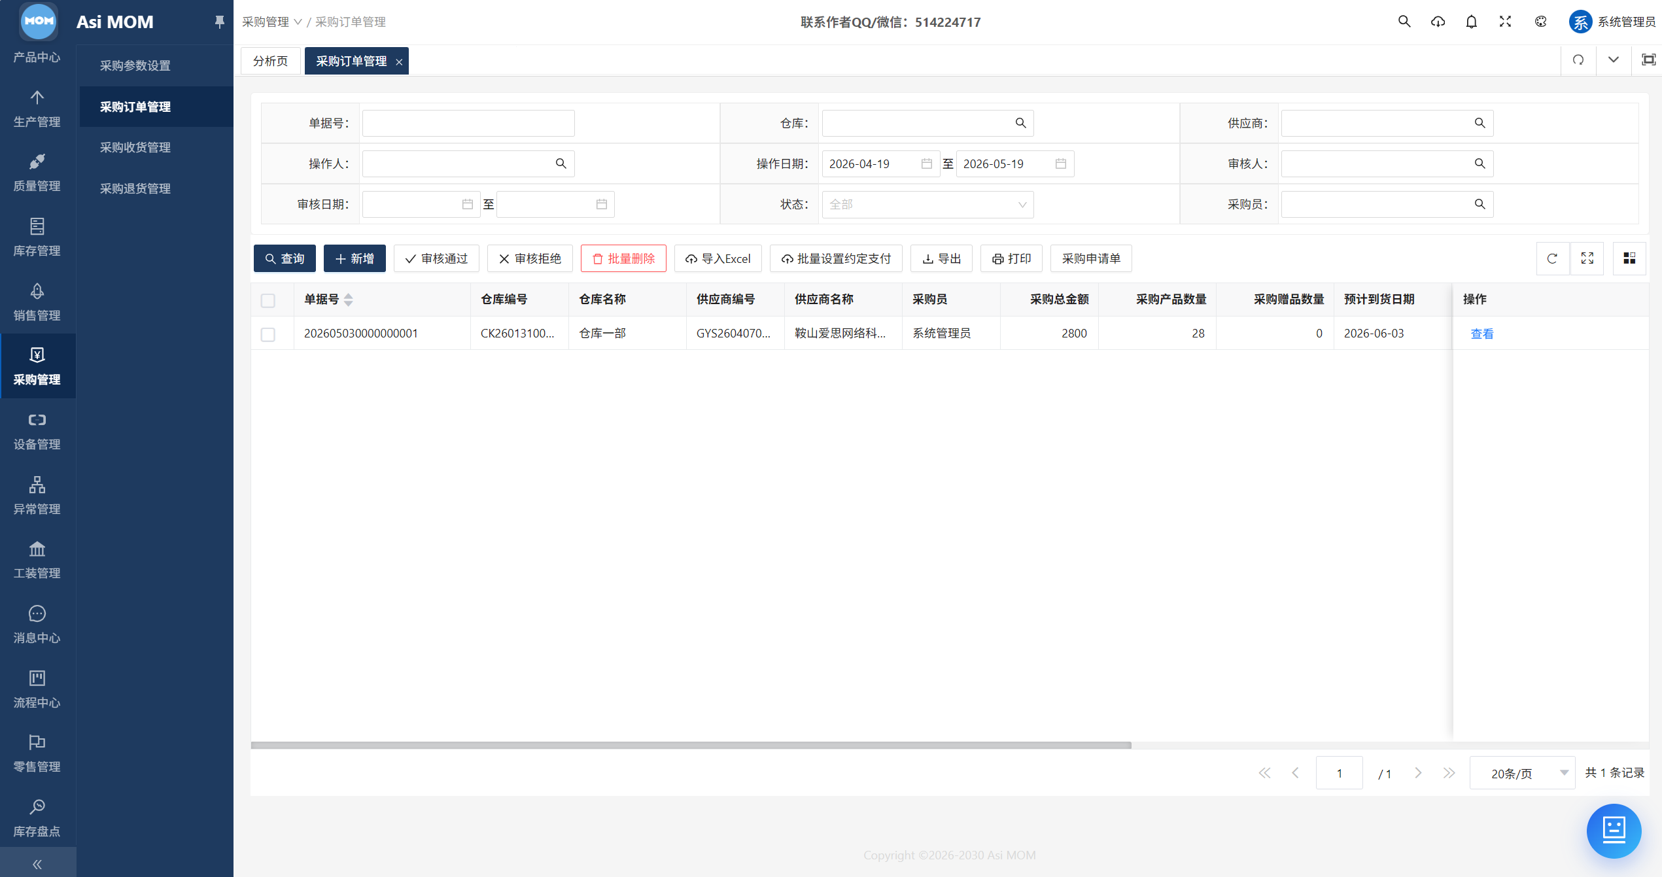Open the tab options chevron dropdown

[1614, 60]
